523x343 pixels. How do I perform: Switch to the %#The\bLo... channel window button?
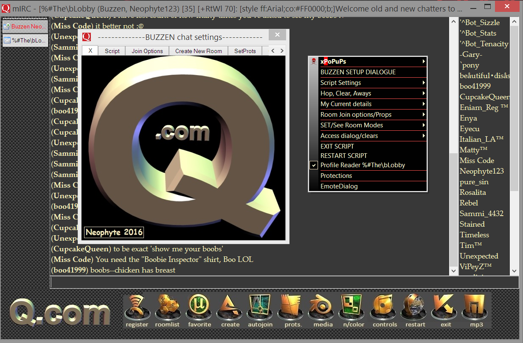coord(25,40)
